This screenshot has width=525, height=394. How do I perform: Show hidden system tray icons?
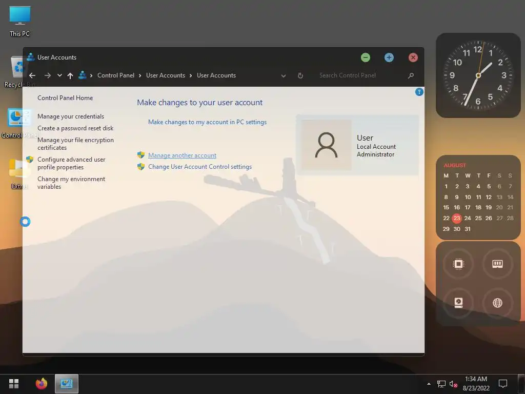[429, 384]
